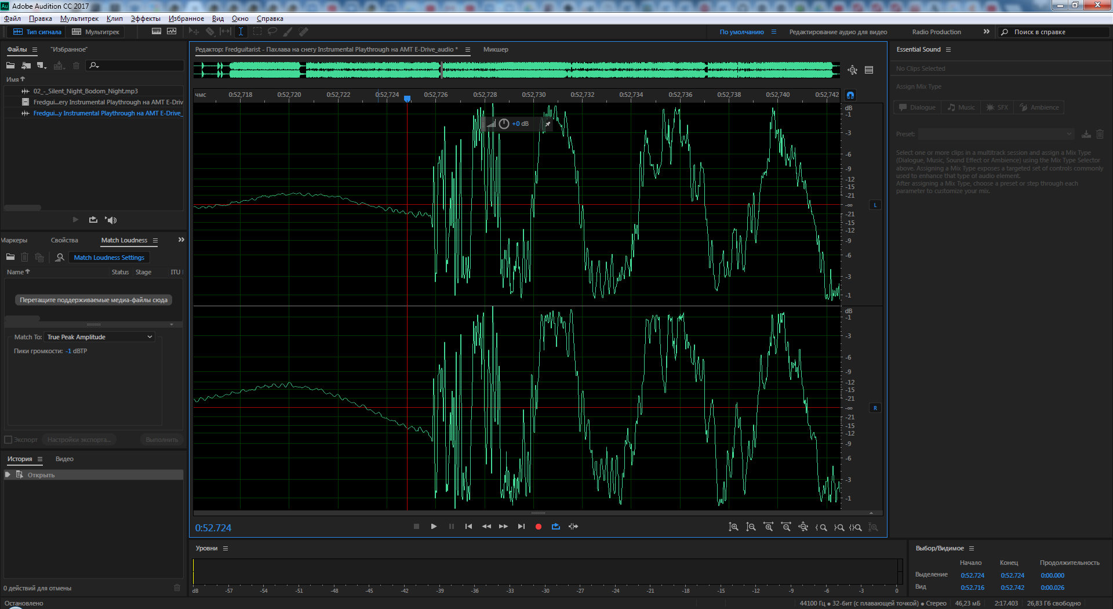Select the Marquee Selection tool
Screen dimensions: 1113x609
click(x=257, y=32)
